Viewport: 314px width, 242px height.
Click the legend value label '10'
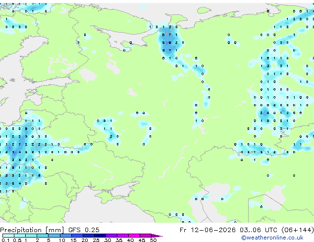(x=62, y=240)
